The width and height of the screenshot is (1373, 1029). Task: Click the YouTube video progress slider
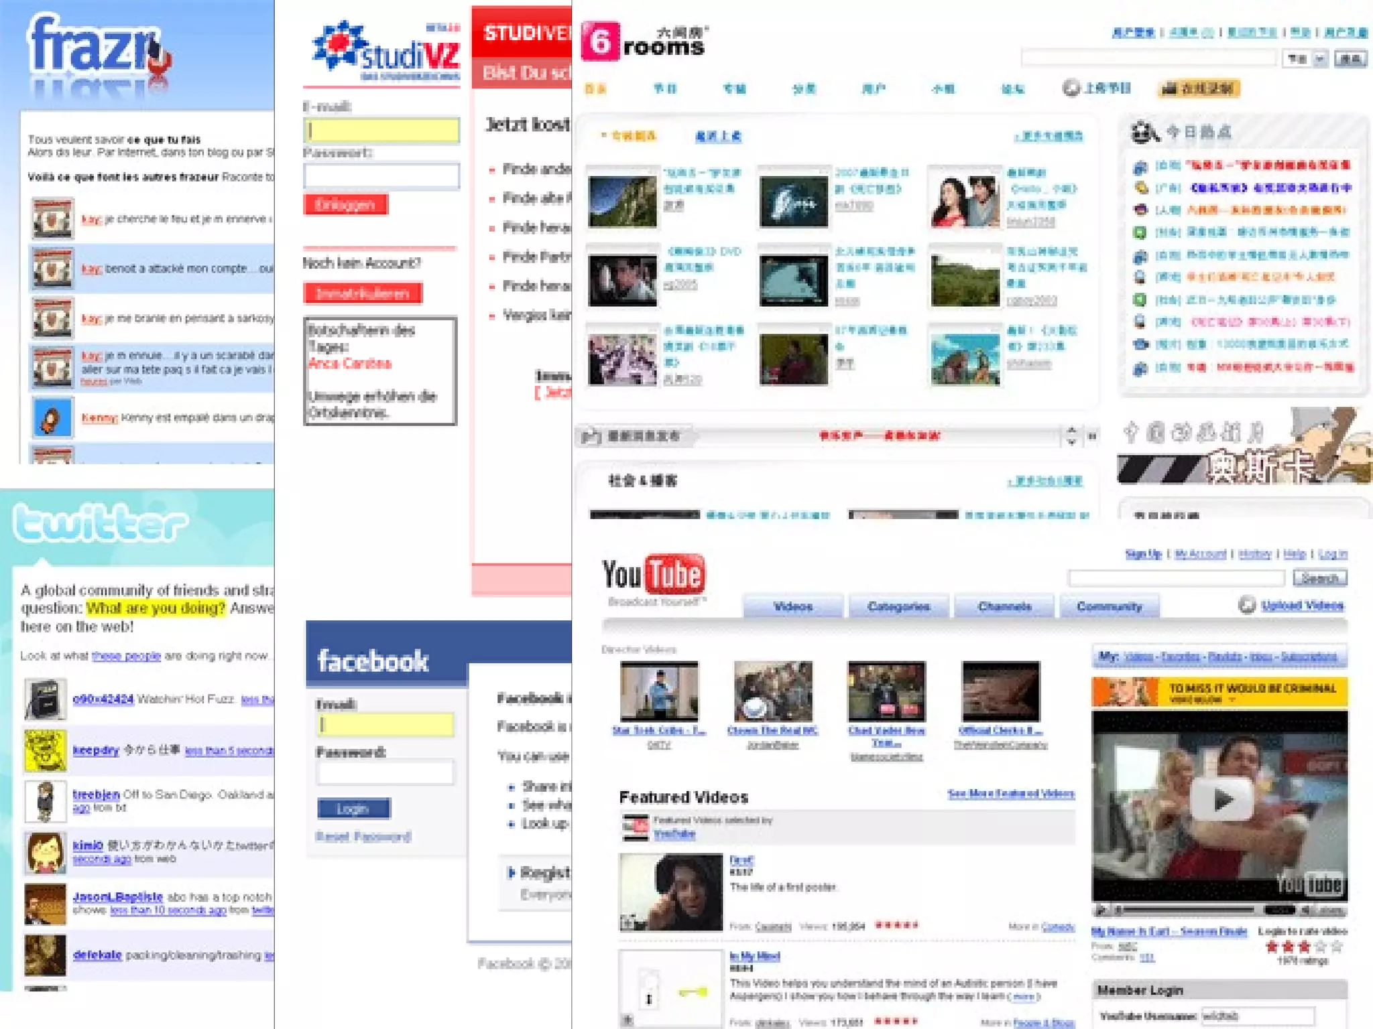(1187, 910)
